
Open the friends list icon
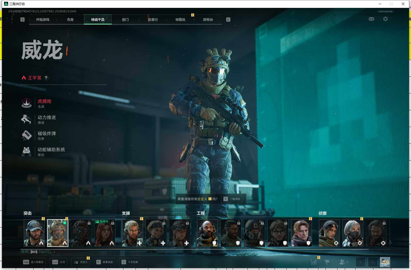click(x=342, y=262)
